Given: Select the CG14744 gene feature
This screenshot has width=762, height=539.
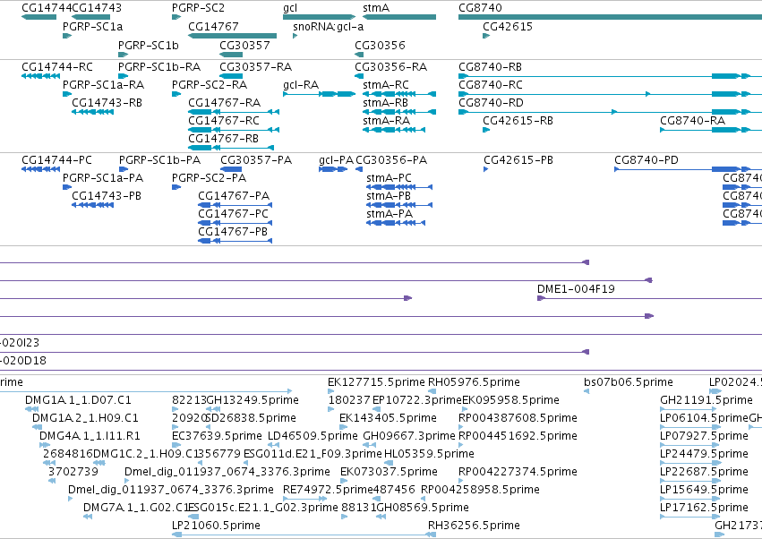Looking at the screenshot, I should [39, 18].
